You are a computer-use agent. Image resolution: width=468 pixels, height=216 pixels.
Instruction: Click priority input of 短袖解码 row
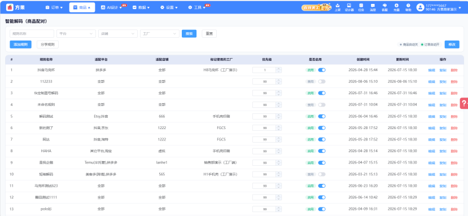(264, 174)
